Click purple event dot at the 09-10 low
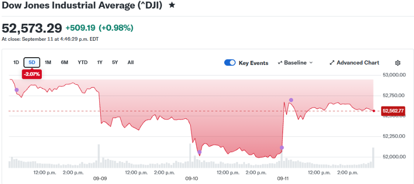The height and width of the screenshot is (184, 414). coord(199,152)
